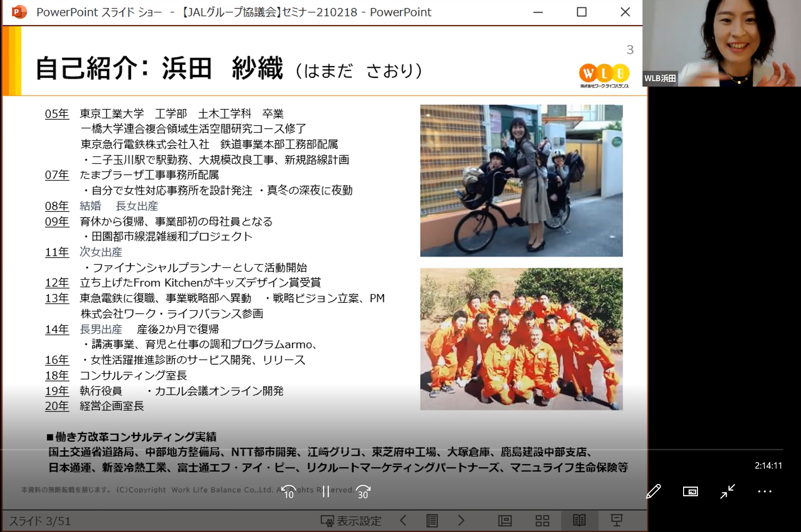Click the 次女出産 line
The height and width of the screenshot is (532, 801).
(101, 252)
